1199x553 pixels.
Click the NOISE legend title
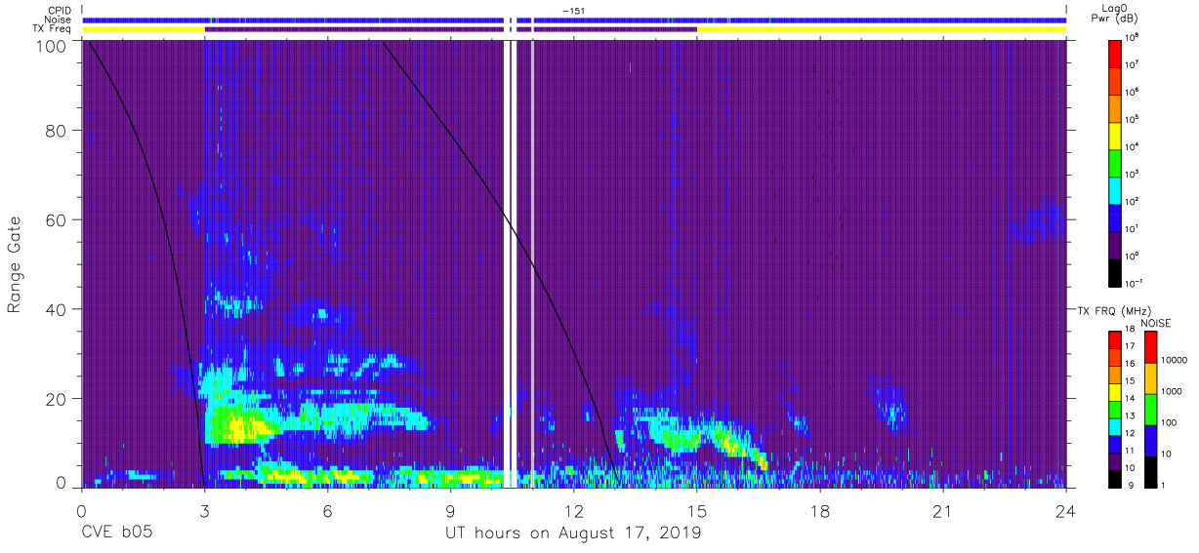click(1156, 321)
